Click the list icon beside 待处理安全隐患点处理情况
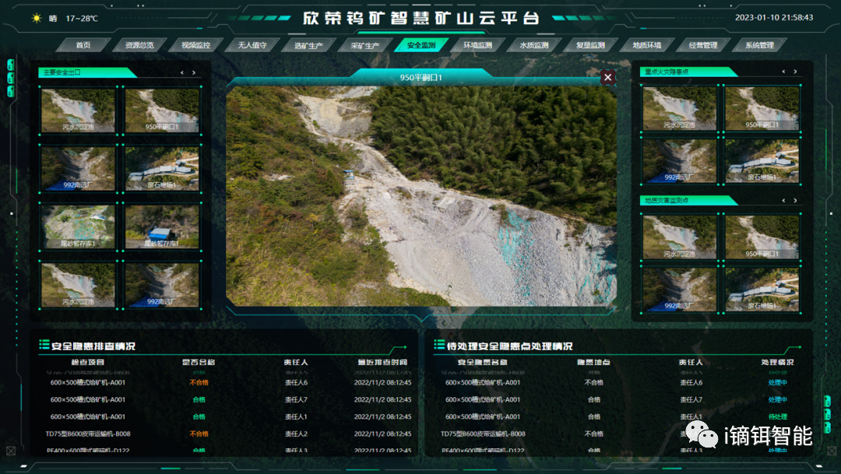This screenshot has width=841, height=474. point(440,345)
